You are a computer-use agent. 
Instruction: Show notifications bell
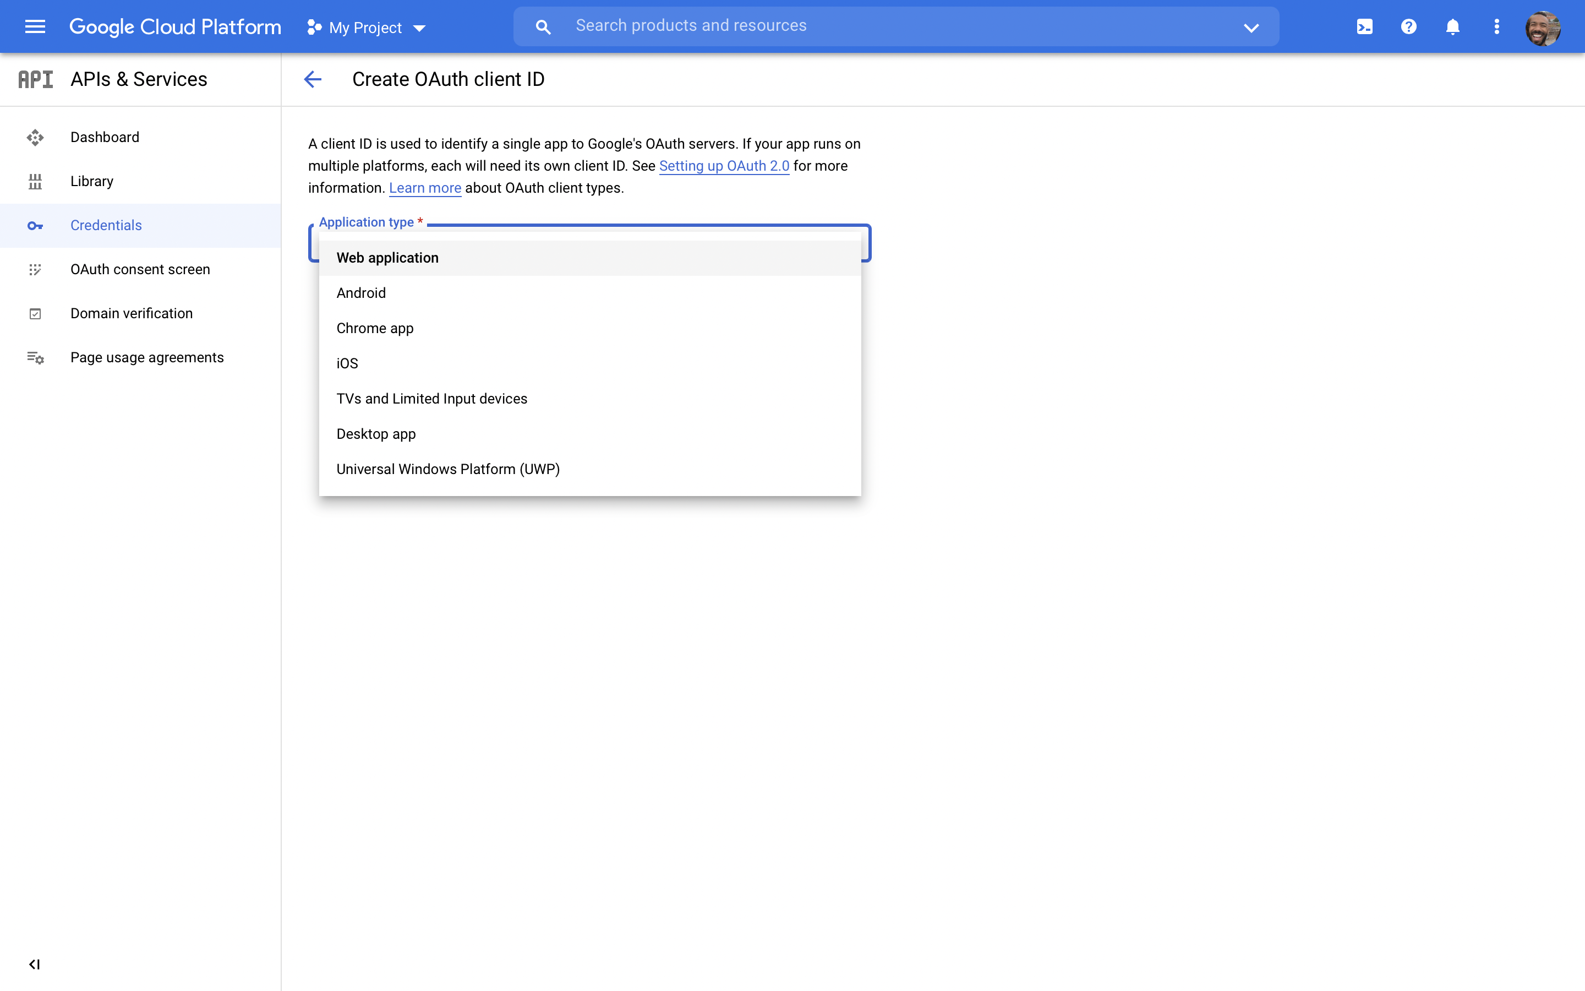pyautogui.click(x=1452, y=27)
